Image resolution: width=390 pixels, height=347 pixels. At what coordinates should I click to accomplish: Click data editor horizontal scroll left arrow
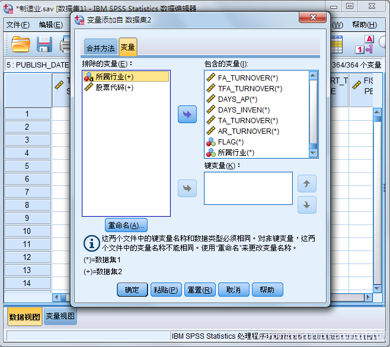pyautogui.click(x=56, y=297)
